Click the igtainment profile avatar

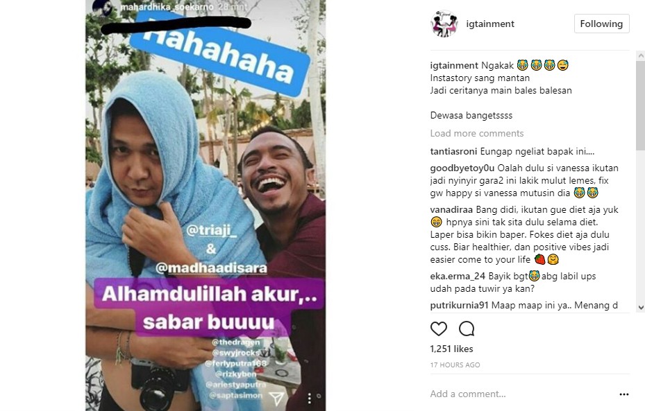(x=444, y=24)
